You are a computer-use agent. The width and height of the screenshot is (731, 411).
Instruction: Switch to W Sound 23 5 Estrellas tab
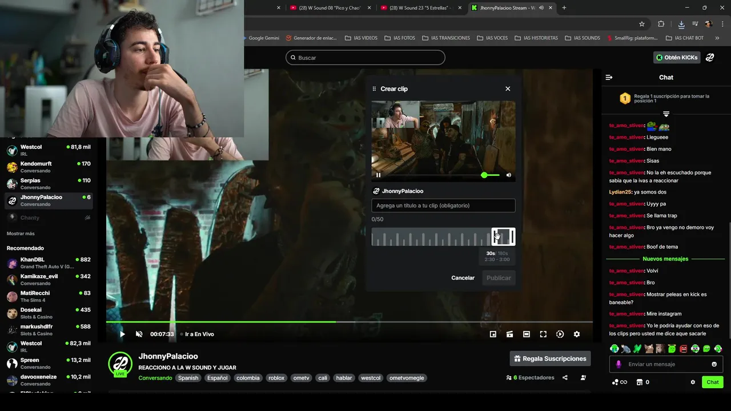point(421,7)
